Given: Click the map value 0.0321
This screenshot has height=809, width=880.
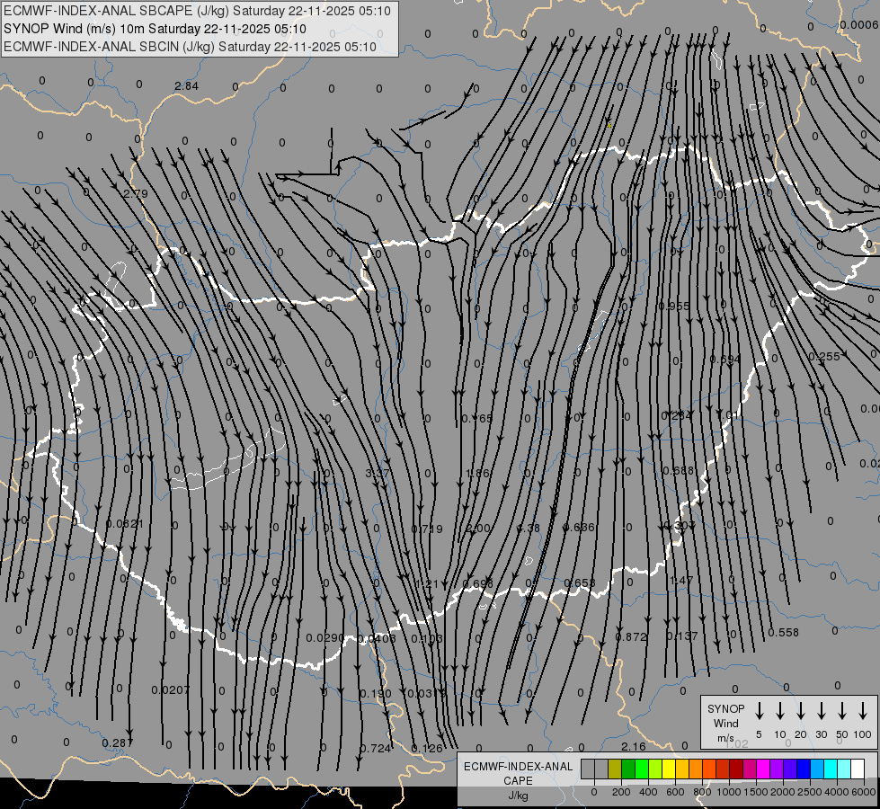Looking at the screenshot, I should point(125,524).
